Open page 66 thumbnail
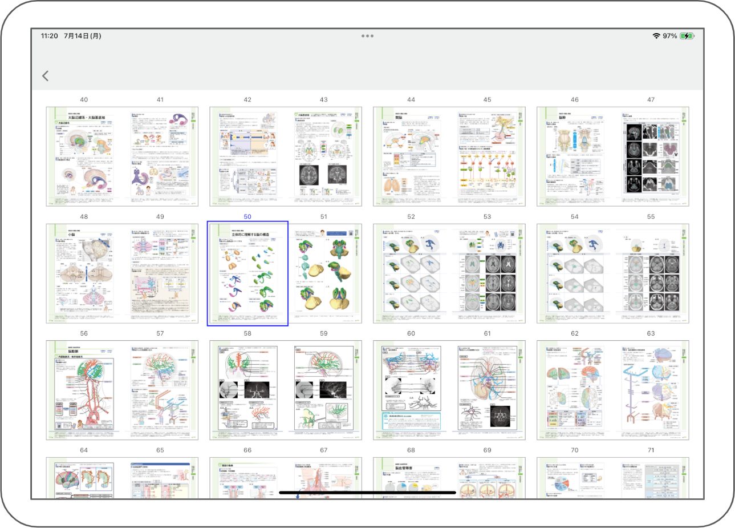 tap(247, 478)
